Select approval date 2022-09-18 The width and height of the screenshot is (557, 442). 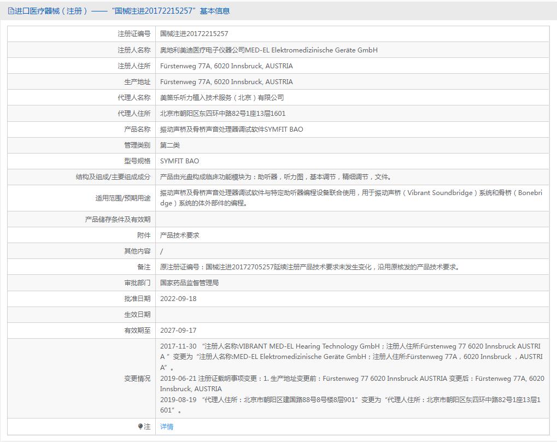coord(178,298)
